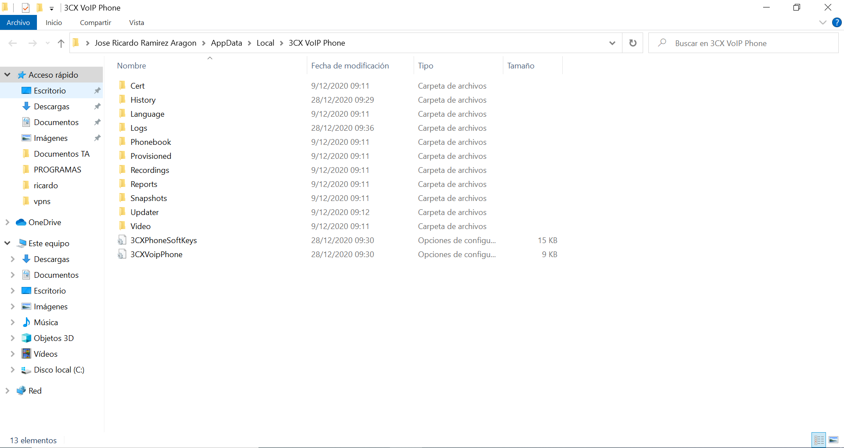Click Jose Ricardo Ramirez Aragon breadcrumb

(146, 43)
